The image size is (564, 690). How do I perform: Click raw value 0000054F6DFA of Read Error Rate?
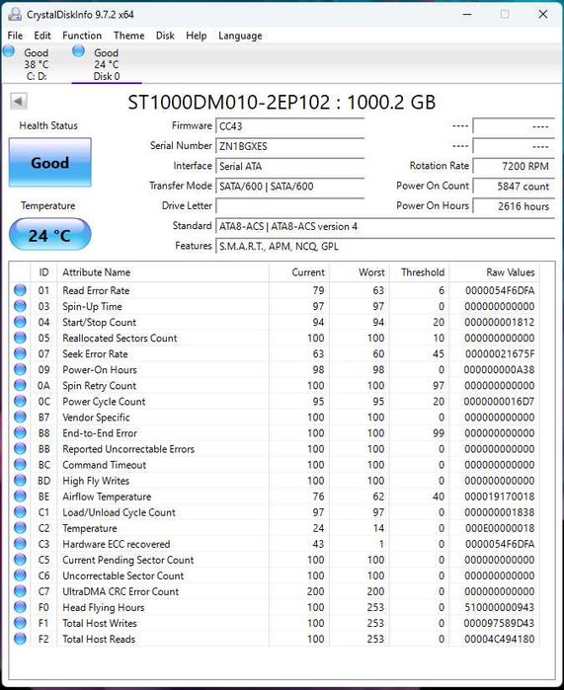click(x=500, y=290)
